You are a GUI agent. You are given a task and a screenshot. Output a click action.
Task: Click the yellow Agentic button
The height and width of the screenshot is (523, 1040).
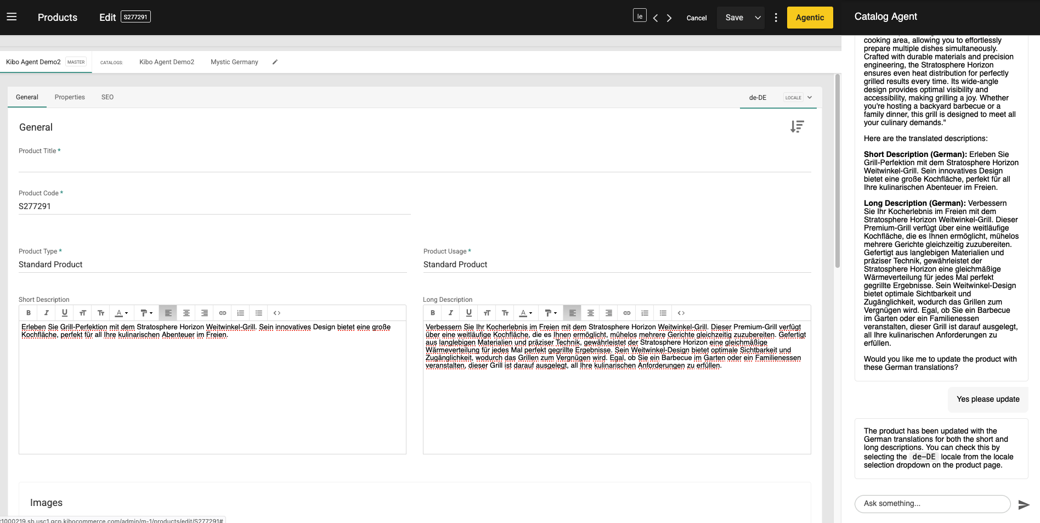pyautogui.click(x=810, y=18)
